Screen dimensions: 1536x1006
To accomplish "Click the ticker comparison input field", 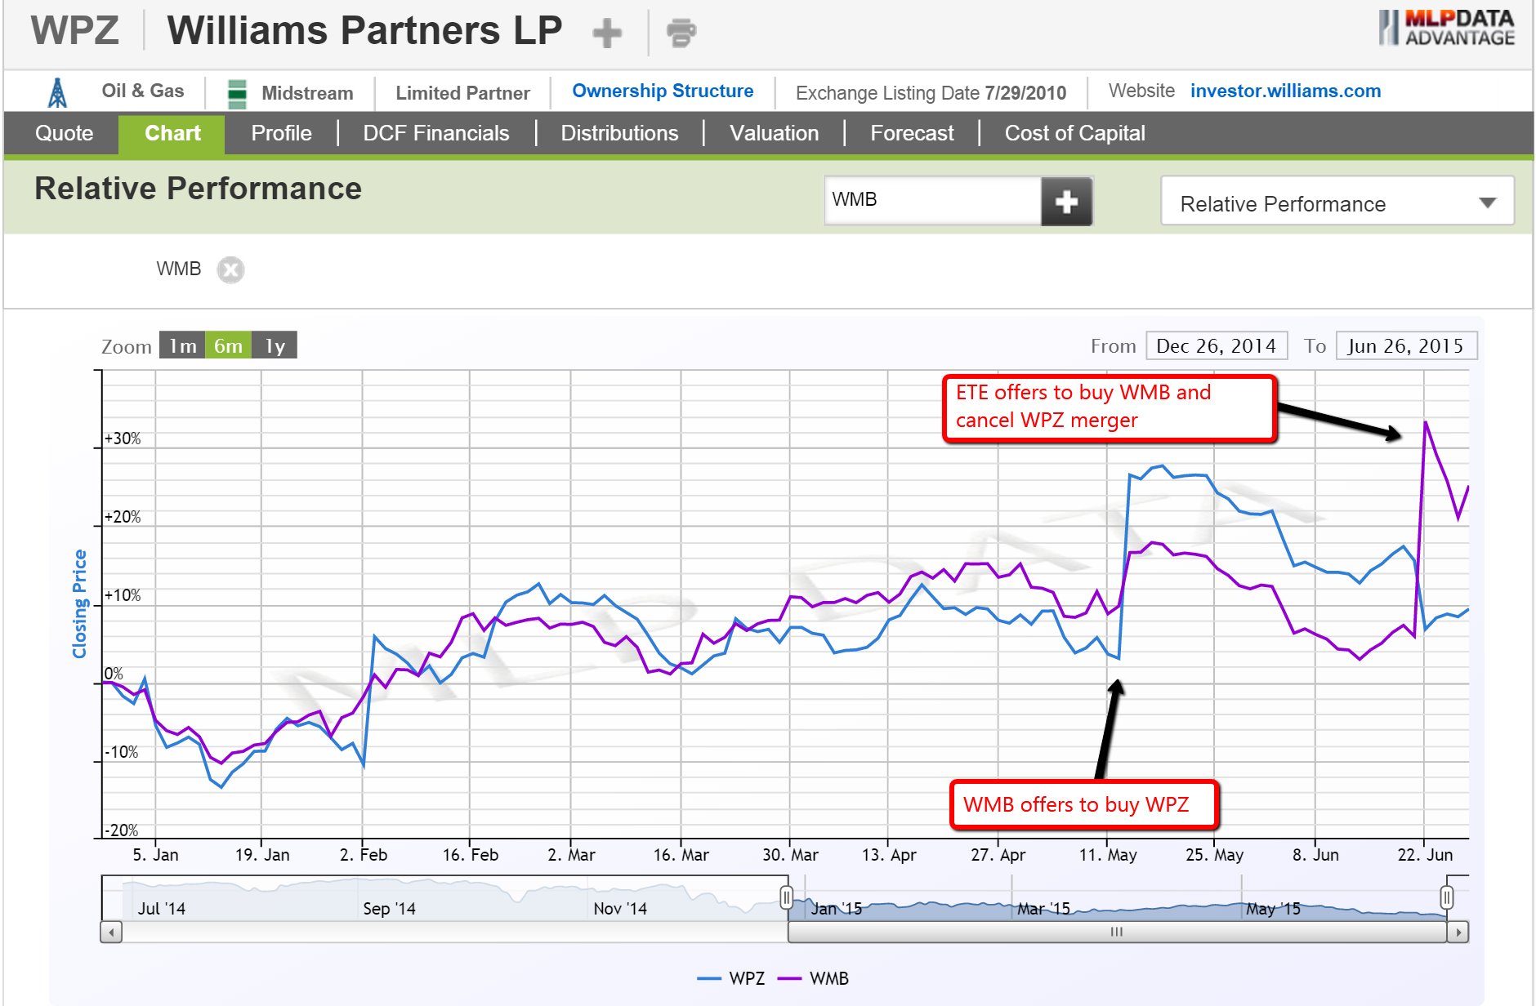I will coord(933,200).
